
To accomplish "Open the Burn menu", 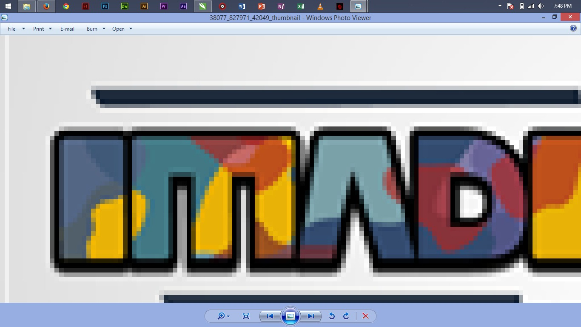I will pos(92,29).
